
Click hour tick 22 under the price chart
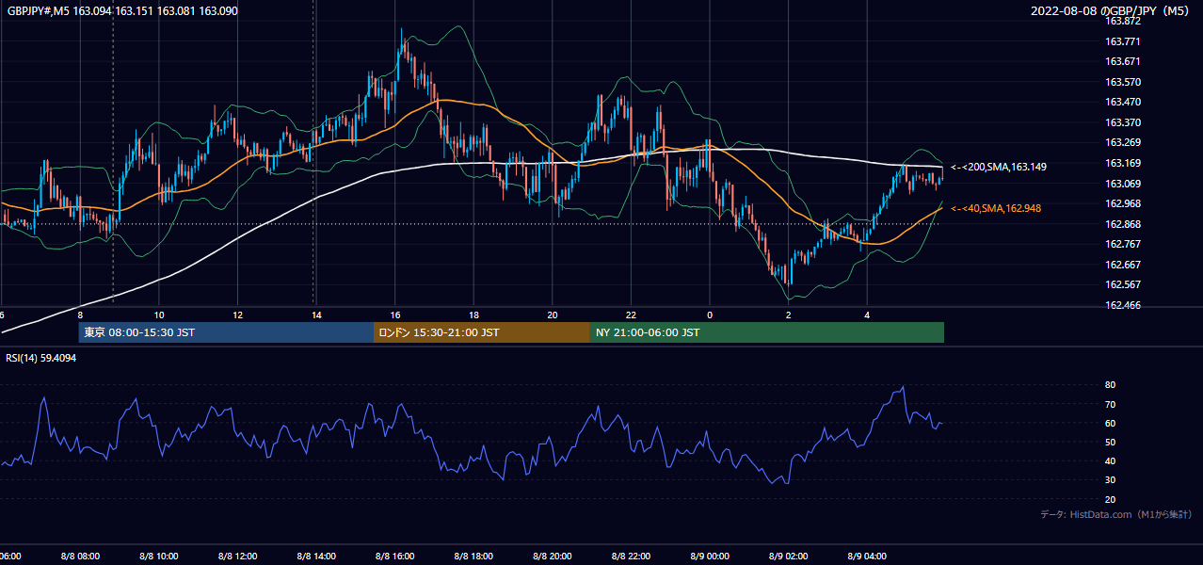tap(631, 315)
